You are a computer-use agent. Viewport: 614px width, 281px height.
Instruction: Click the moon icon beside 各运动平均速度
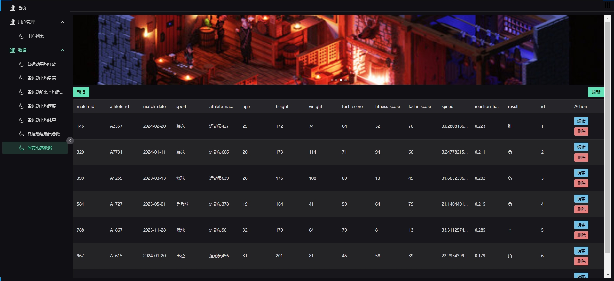22,106
